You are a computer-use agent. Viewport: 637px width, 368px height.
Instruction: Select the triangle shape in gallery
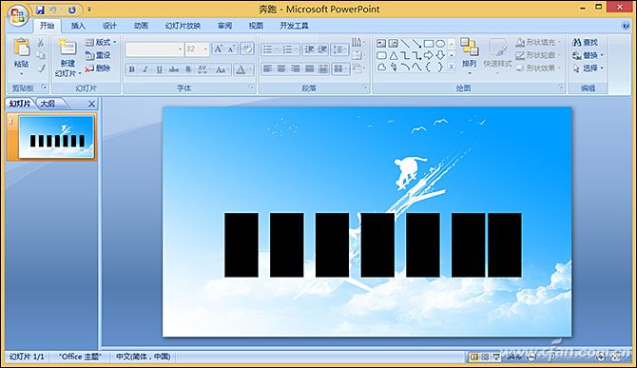pos(394,56)
